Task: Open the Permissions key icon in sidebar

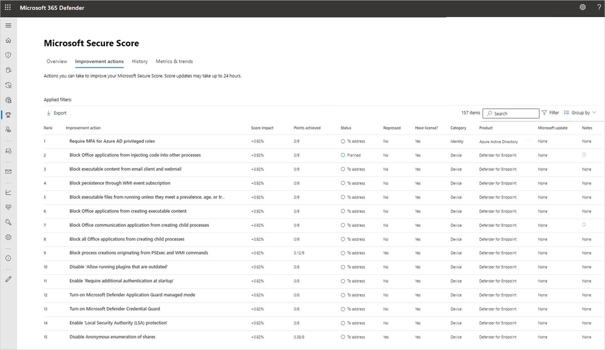Action: coord(8,222)
